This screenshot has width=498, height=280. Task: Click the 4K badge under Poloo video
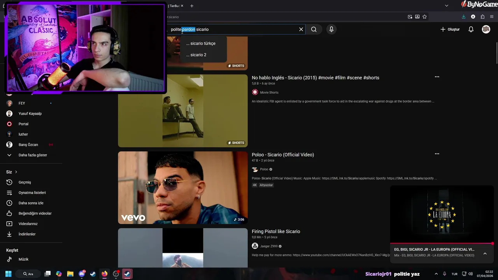pos(255,185)
